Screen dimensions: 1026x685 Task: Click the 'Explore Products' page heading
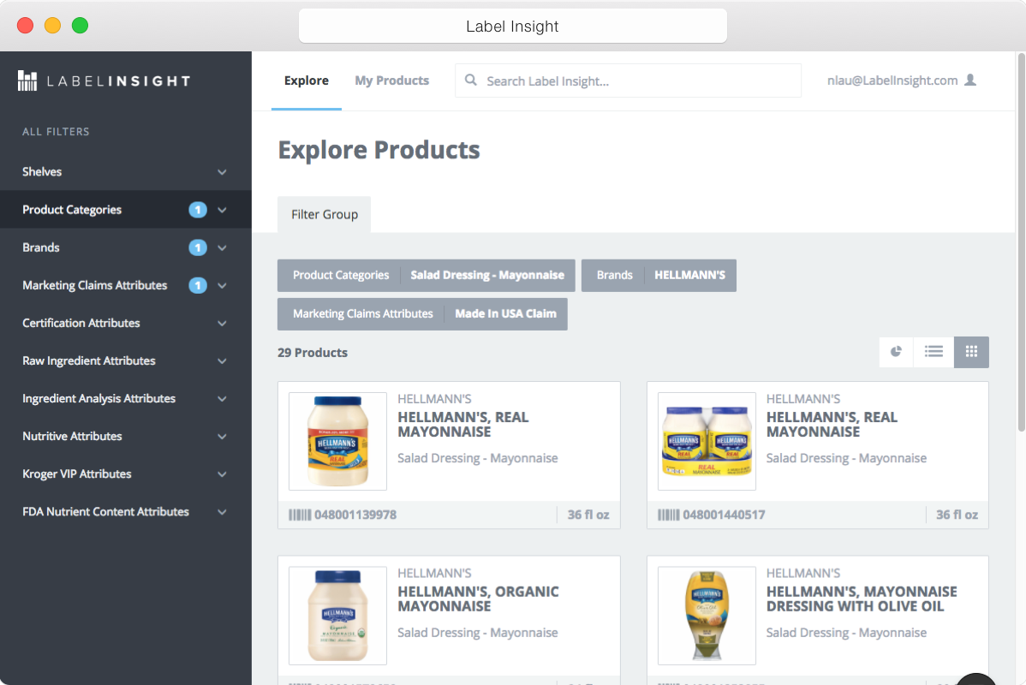tap(379, 150)
